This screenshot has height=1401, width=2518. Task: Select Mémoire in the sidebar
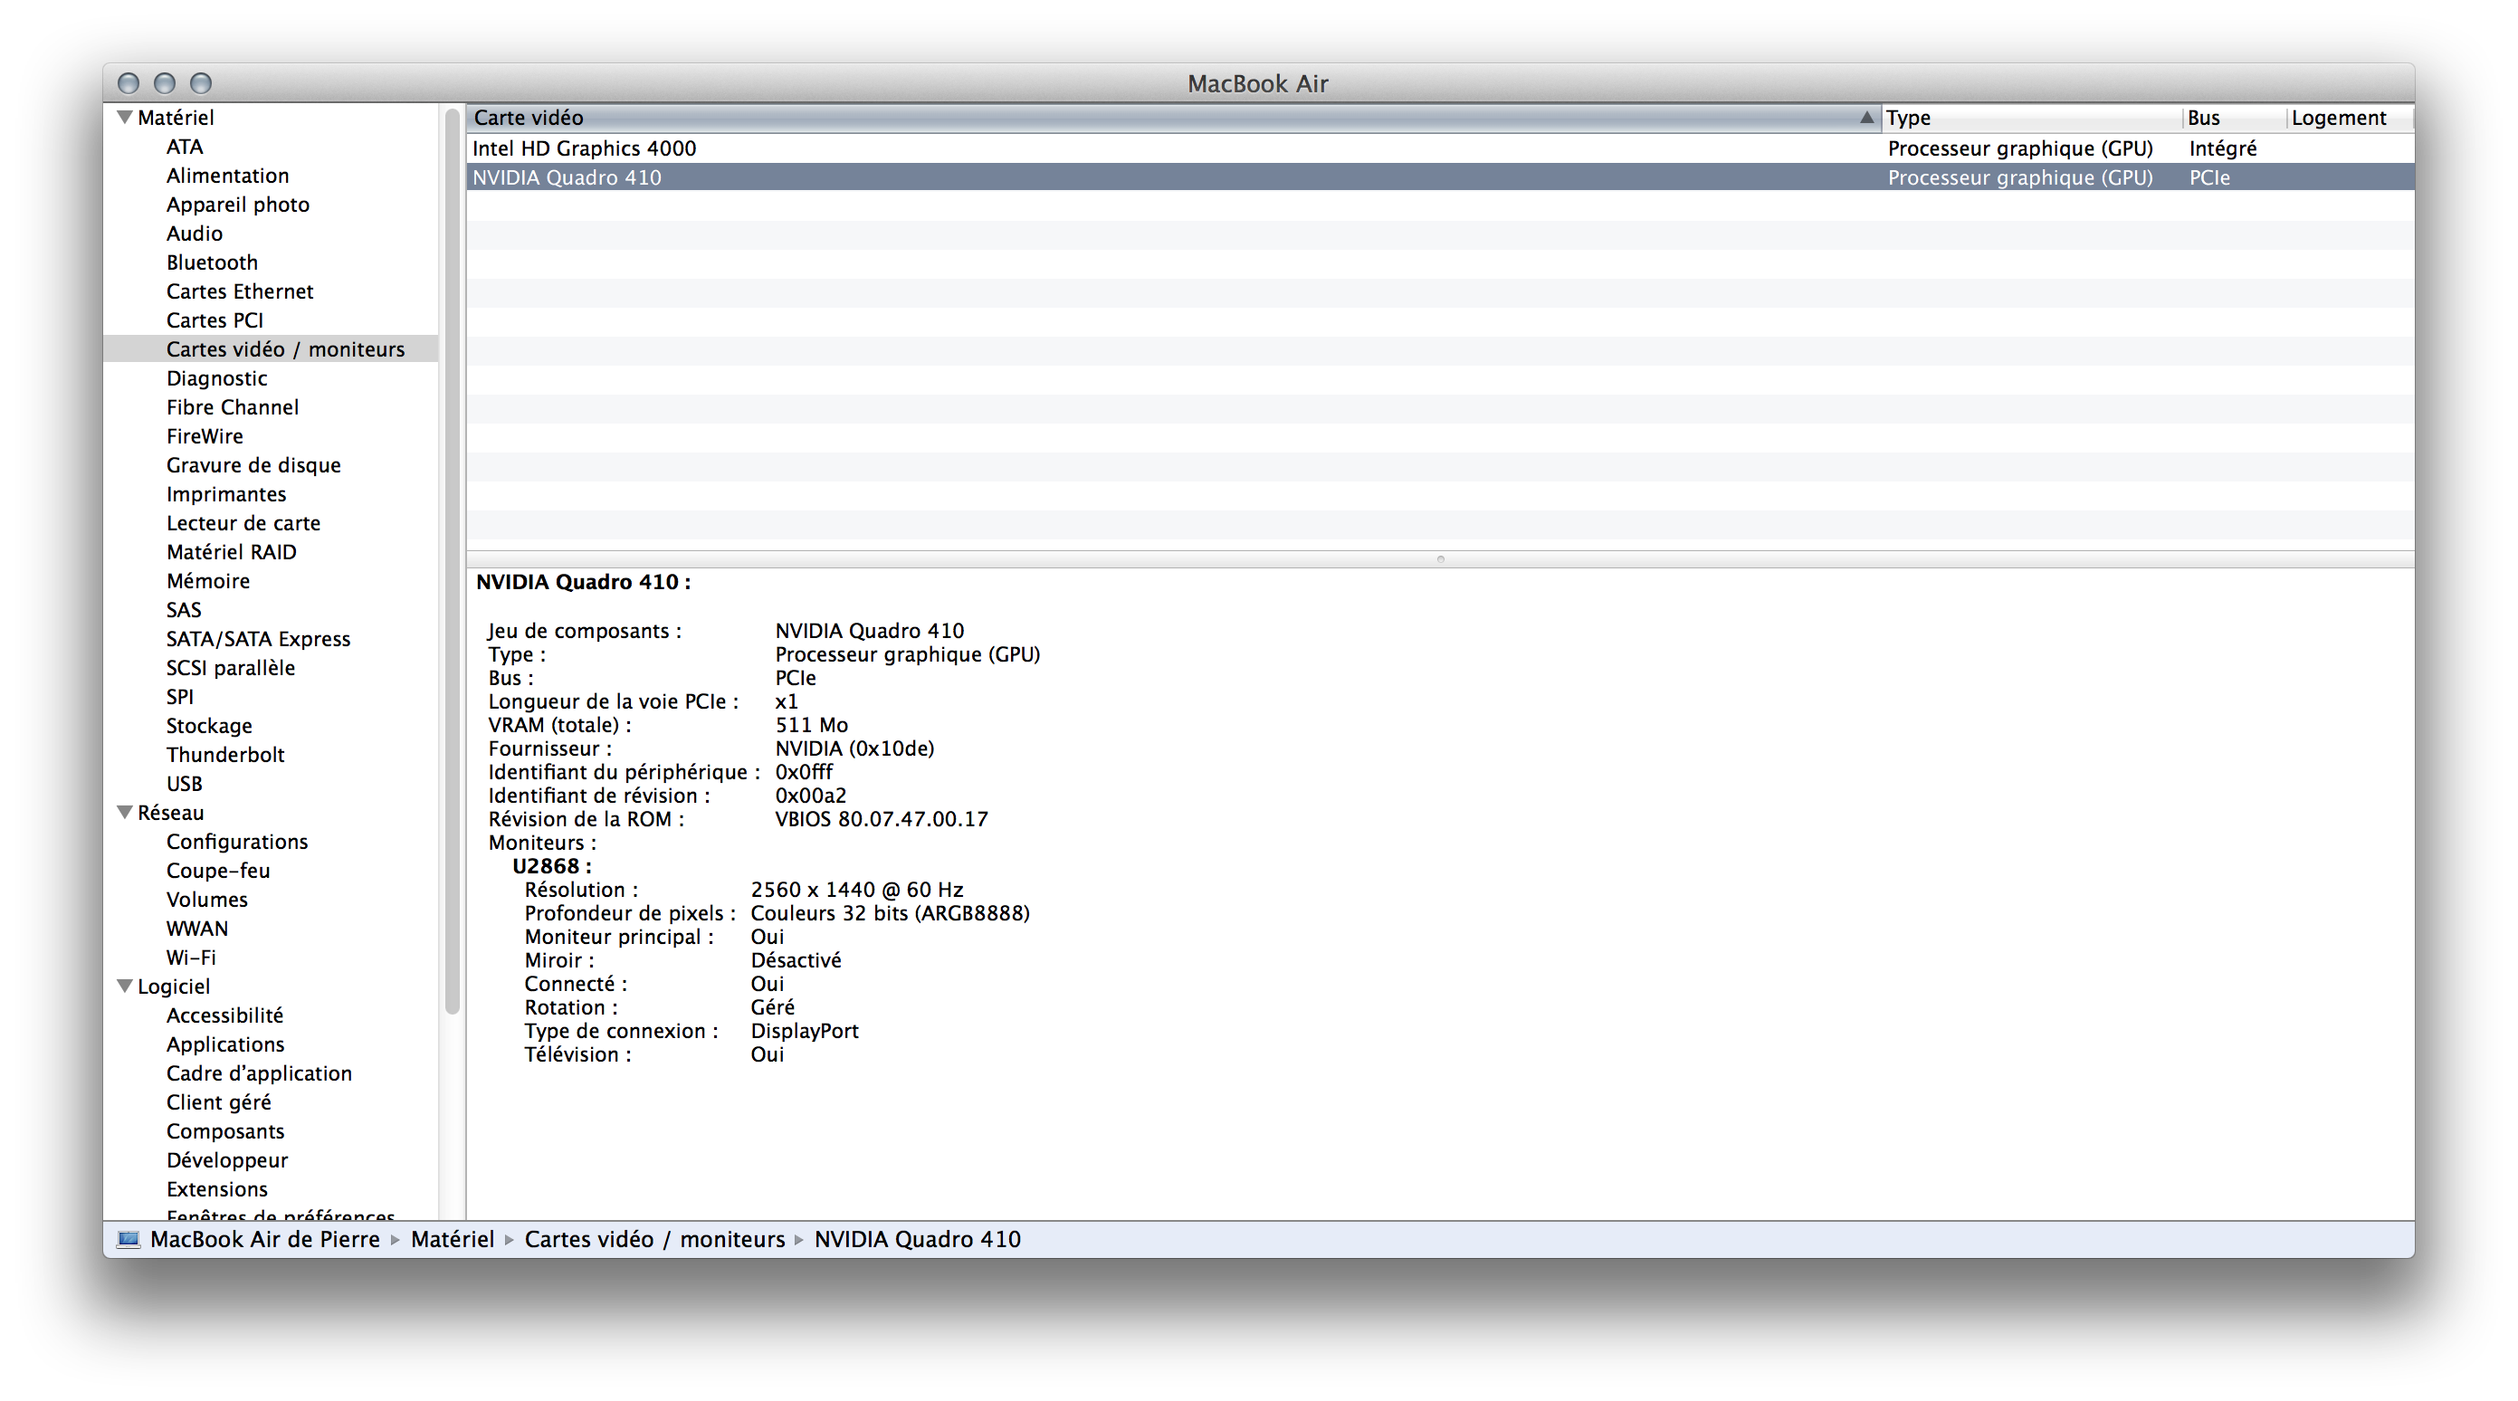point(208,582)
